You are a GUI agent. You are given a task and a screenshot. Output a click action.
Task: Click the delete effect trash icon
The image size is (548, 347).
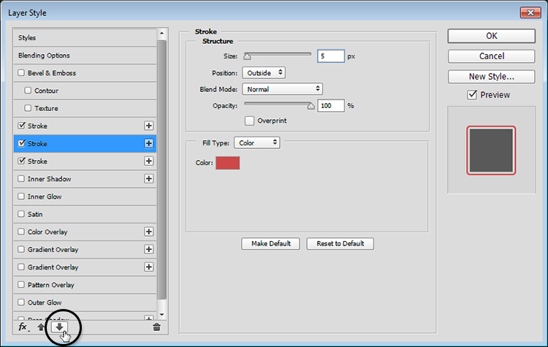[156, 327]
